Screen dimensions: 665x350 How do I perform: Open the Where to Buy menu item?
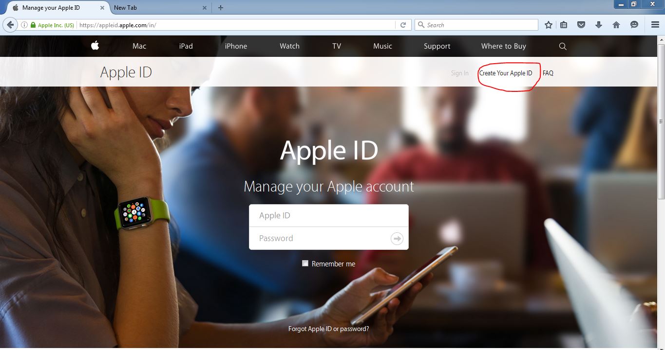pos(504,46)
